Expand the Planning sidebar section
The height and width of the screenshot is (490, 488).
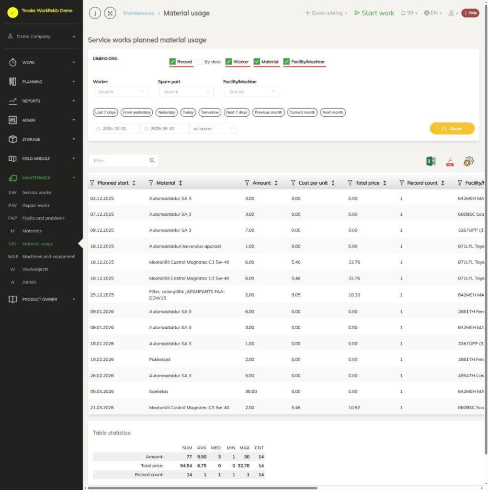pyautogui.click(x=42, y=81)
